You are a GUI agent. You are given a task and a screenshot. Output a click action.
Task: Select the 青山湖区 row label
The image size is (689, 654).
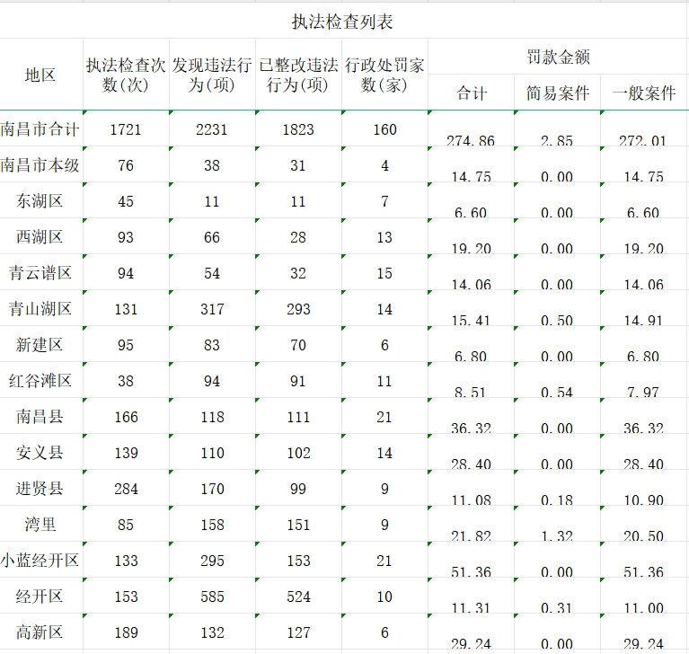[40, 309]
